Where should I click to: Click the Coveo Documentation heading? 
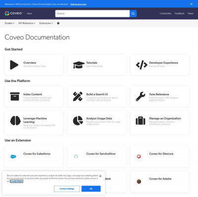point(37,38)
